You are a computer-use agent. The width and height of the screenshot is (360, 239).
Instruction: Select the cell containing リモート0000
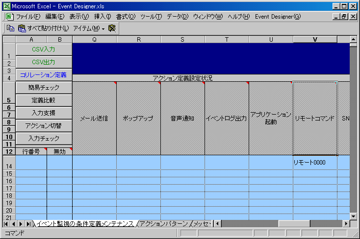315,163
